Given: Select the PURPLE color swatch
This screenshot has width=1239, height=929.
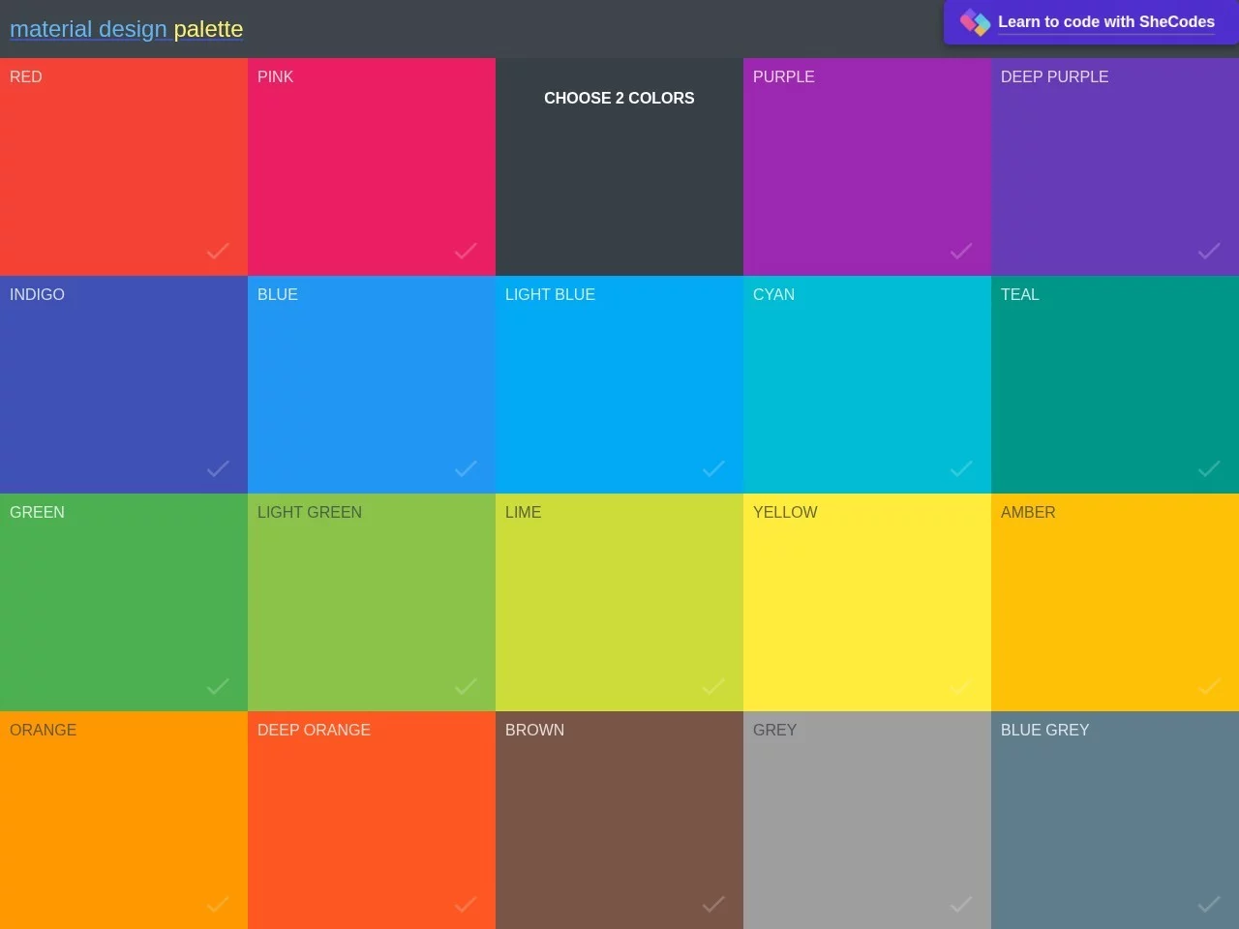Looking at the screenshot, I should [x=866, y=166].
